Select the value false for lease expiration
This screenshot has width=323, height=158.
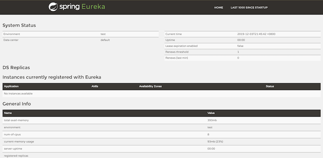click(240, 46)
